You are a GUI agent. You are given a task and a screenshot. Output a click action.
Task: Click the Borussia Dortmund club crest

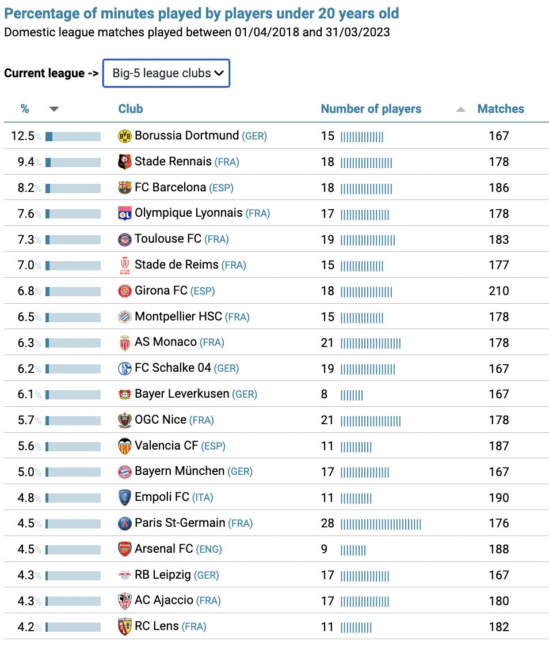[x=124, y=136]
